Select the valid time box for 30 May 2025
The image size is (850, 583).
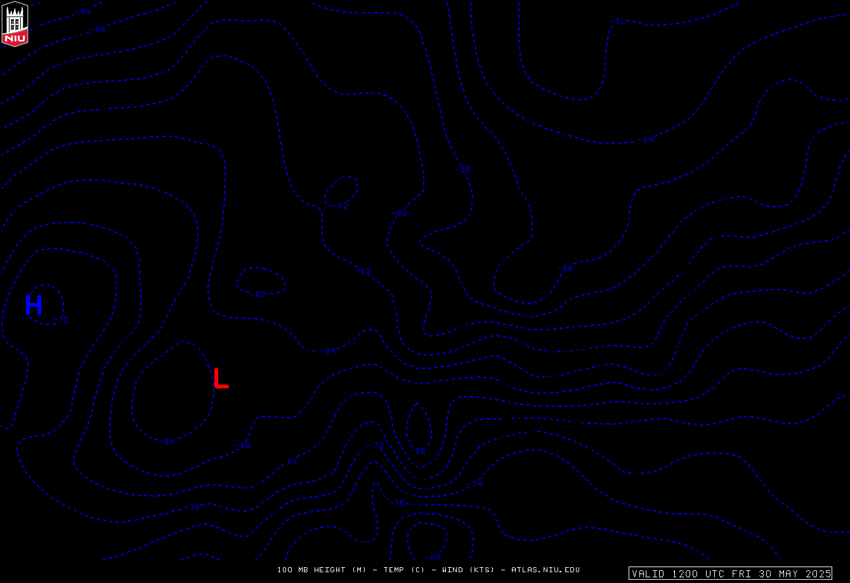[730, 573]
